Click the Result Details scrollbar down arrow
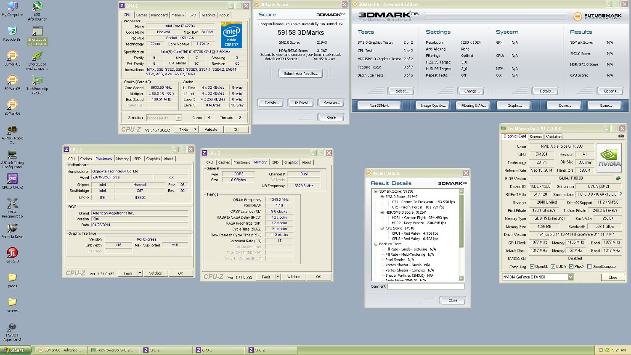The image size is (631, 355). 461,278
